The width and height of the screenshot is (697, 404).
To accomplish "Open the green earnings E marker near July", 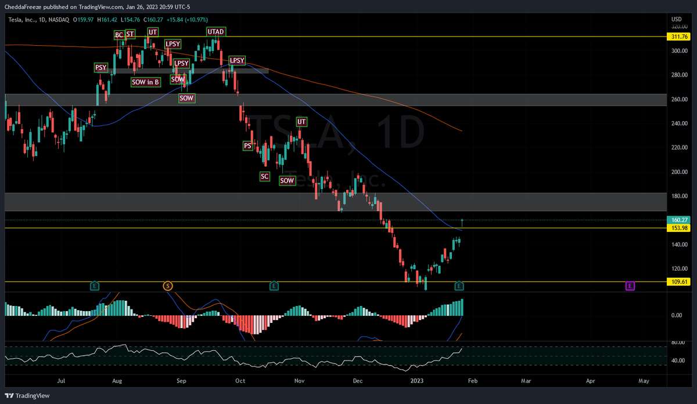I will click(95, 286).
